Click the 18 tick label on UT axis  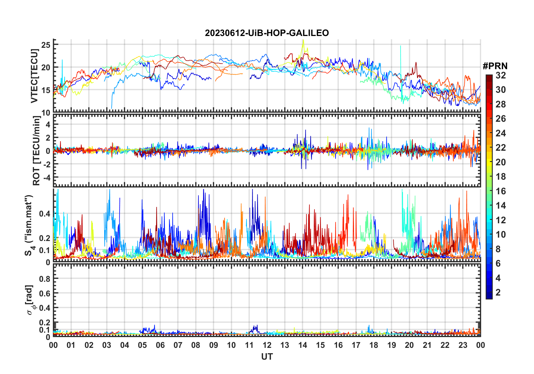(374, 345)
